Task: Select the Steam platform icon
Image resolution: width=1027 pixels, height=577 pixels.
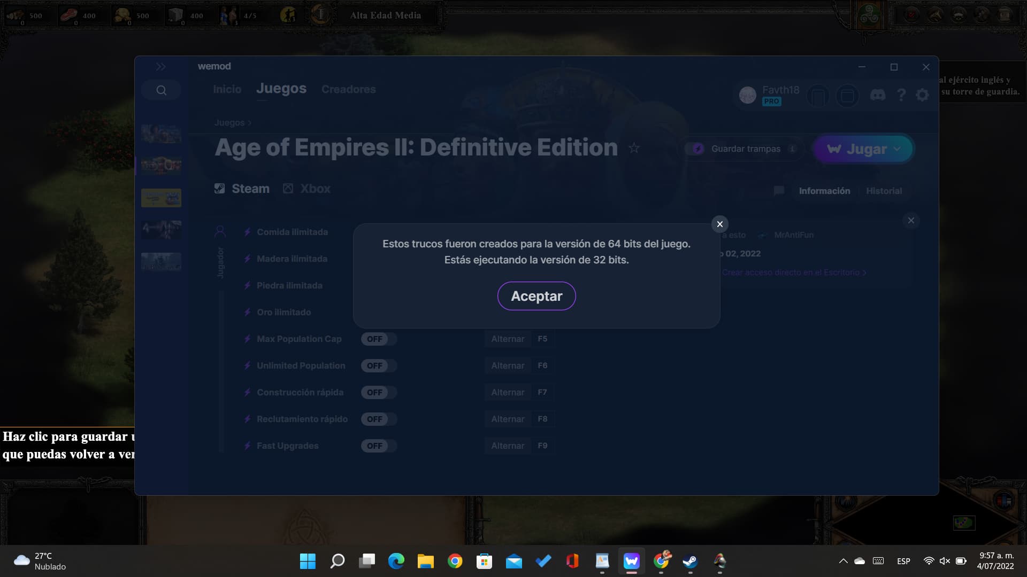Action: coord(220,188)
